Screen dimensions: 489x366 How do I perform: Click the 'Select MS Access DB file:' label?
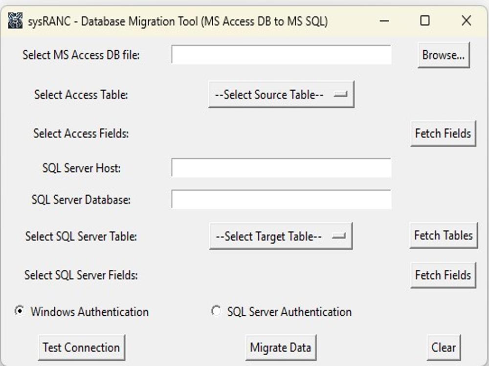(x=81, y=55)
